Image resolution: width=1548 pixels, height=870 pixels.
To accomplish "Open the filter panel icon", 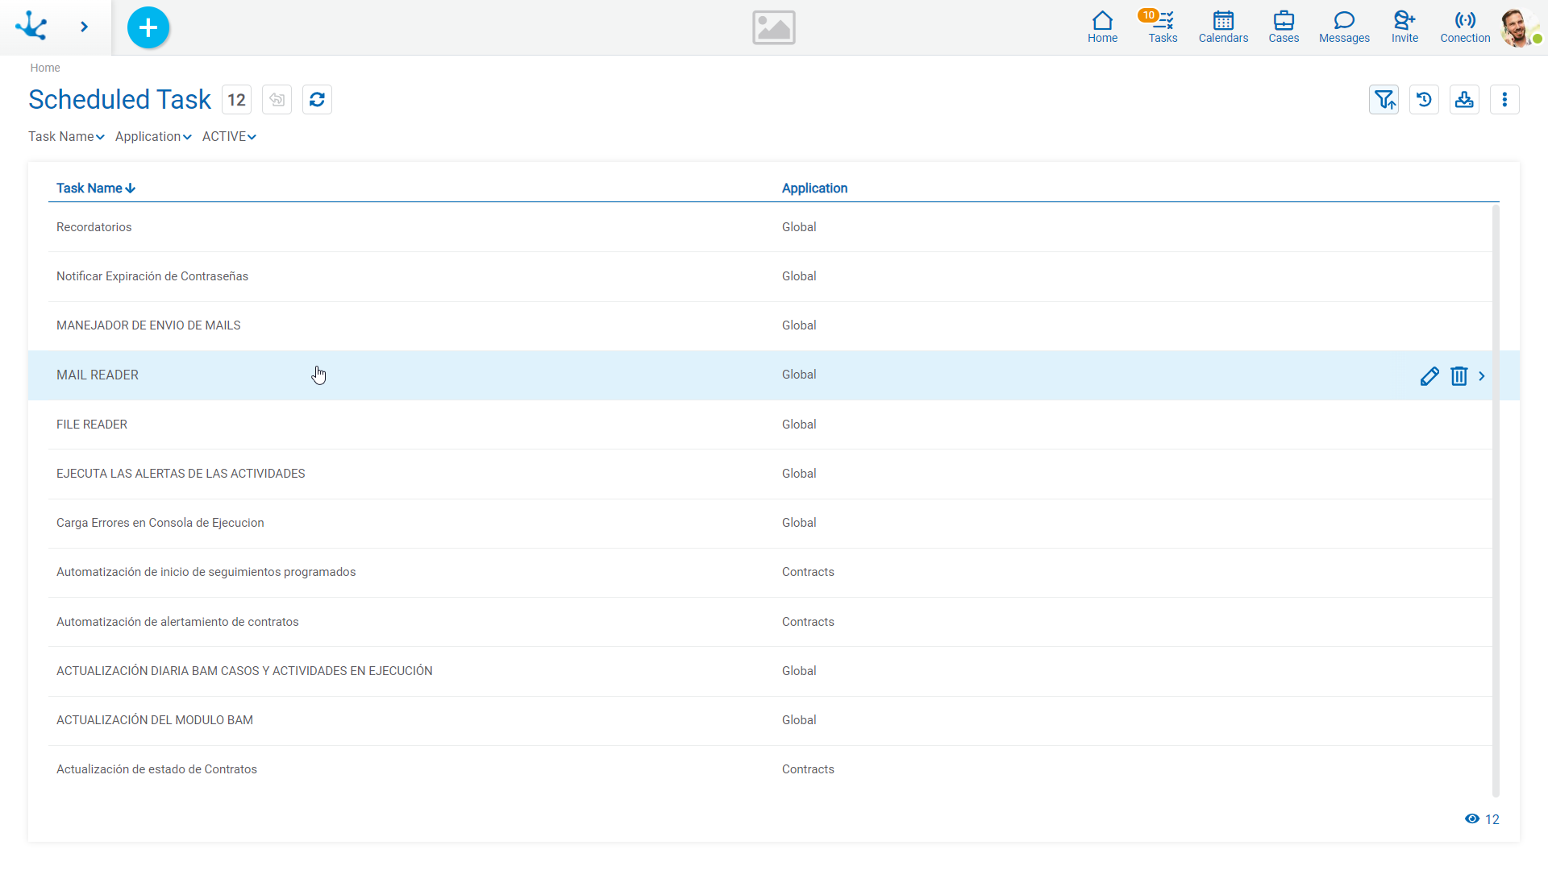I will [1384, 100].
